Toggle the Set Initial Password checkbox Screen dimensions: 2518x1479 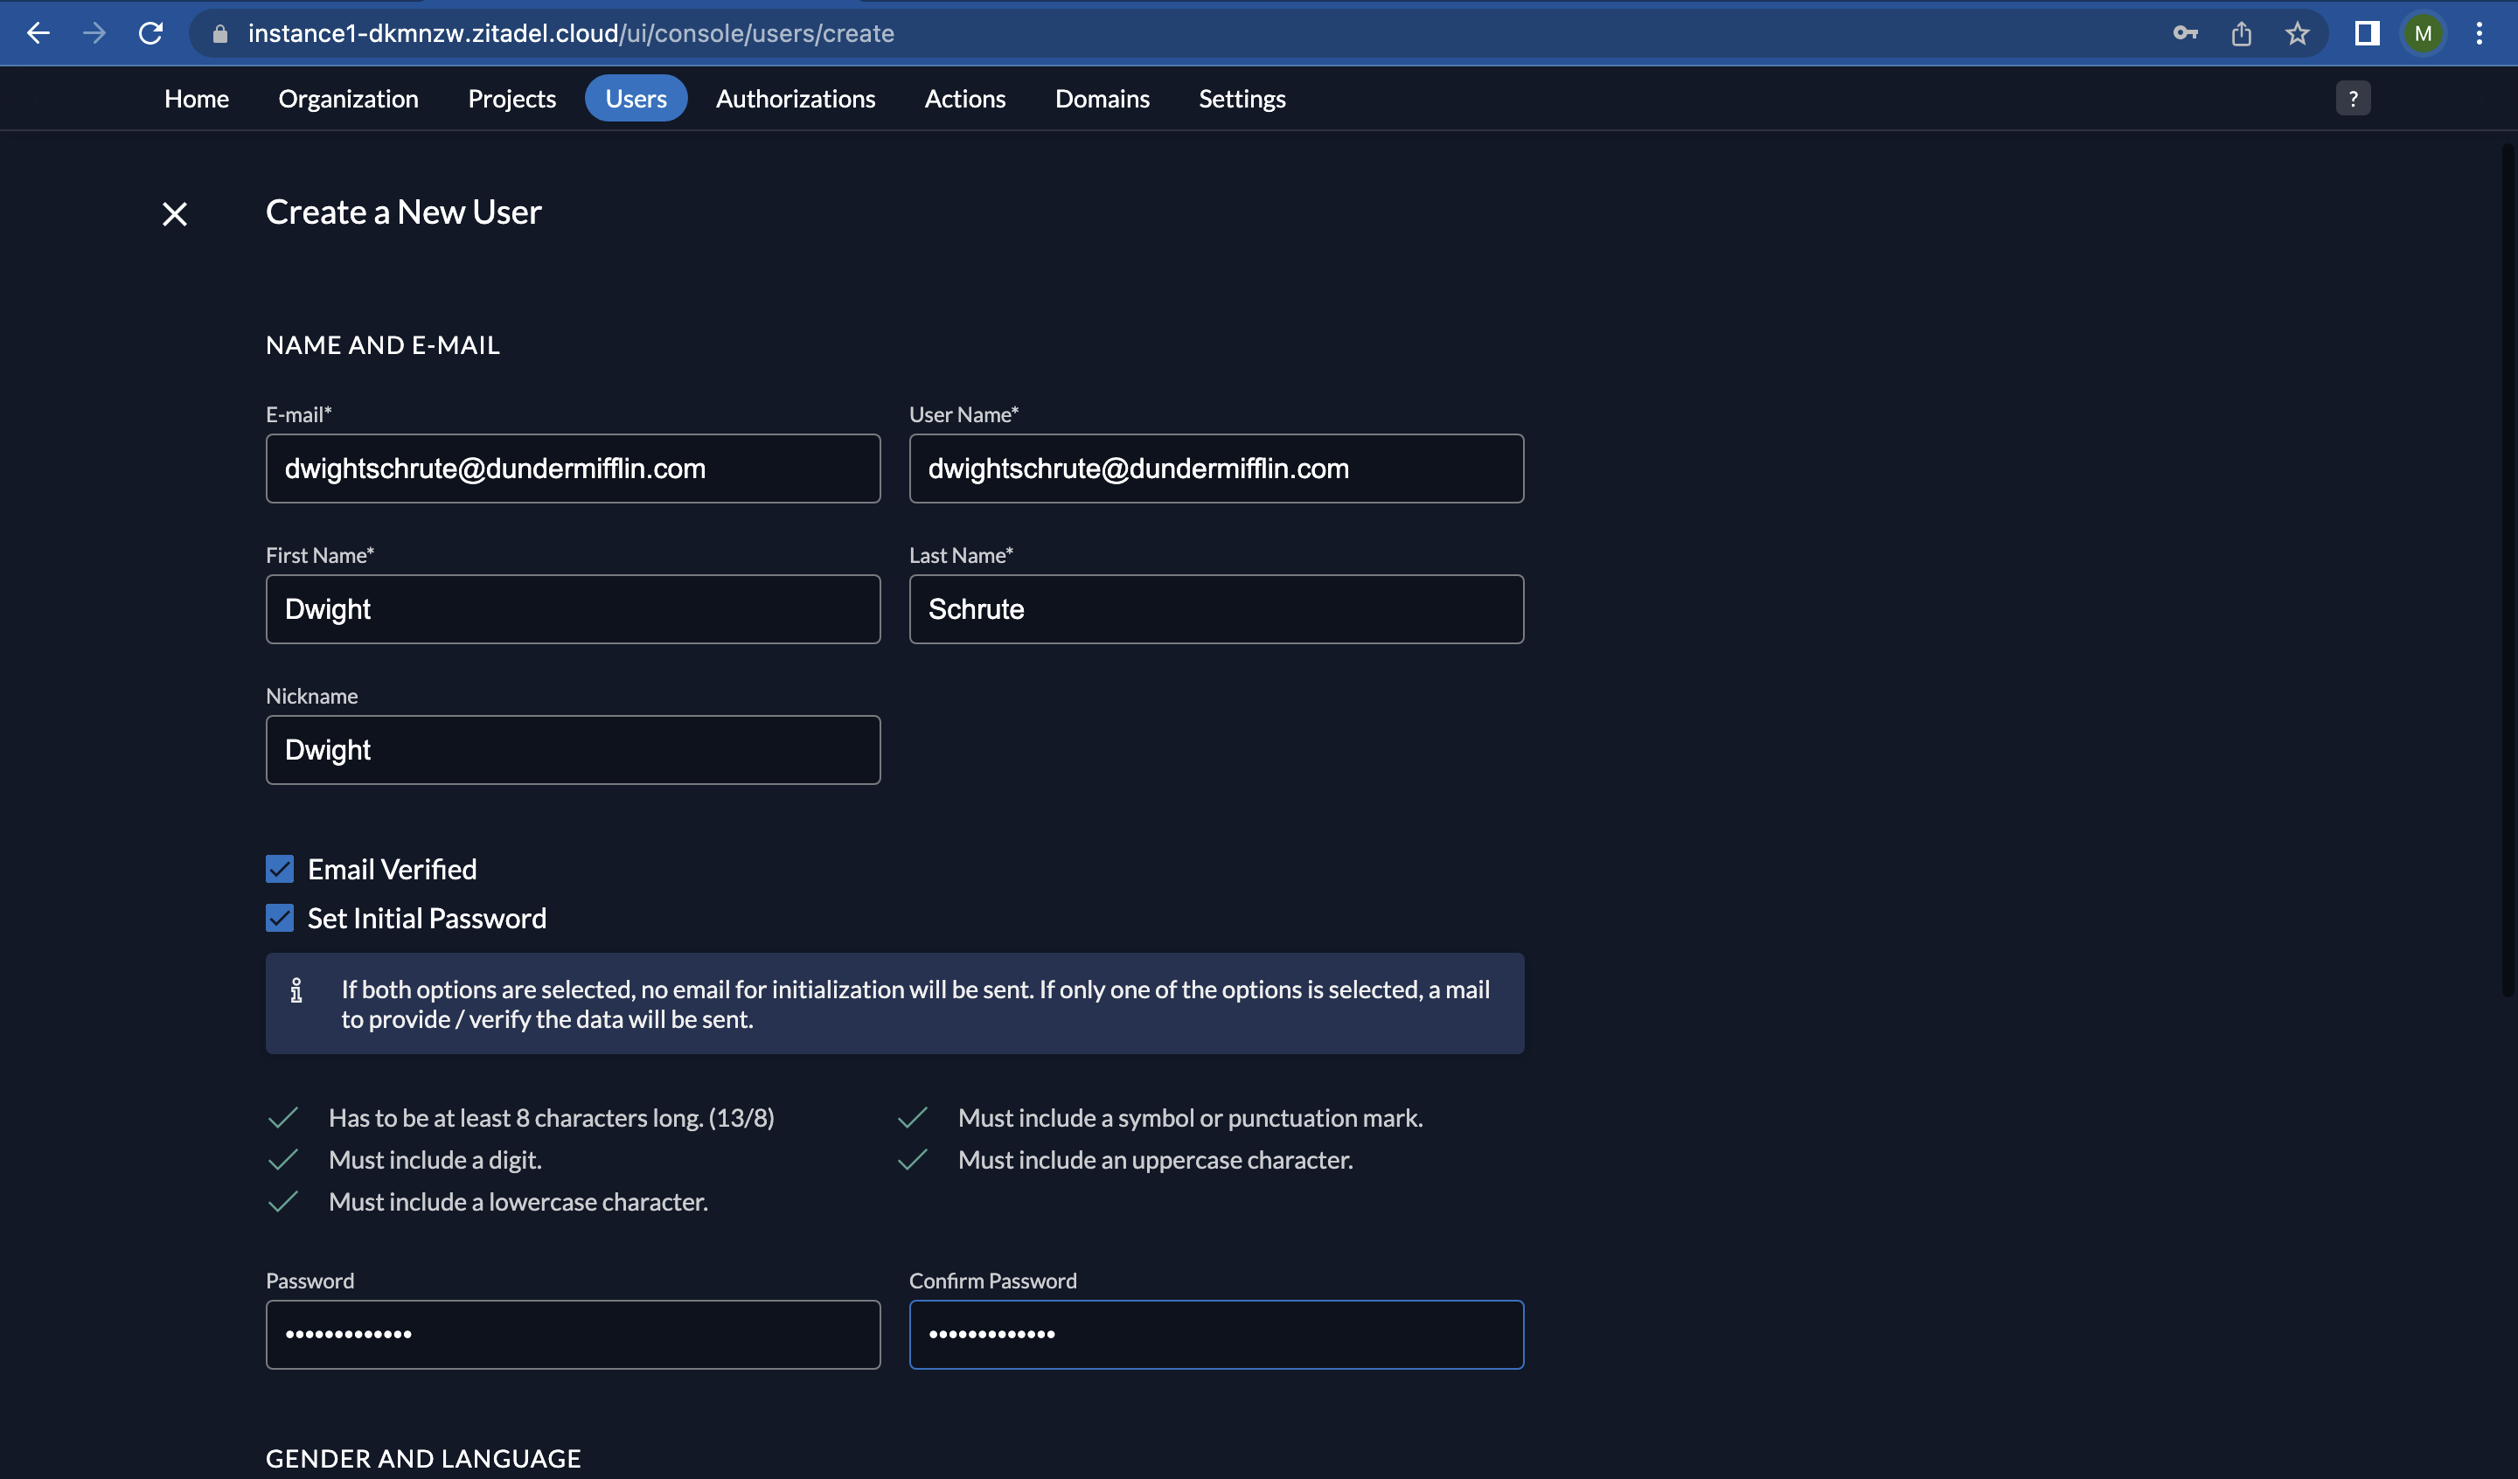pyautogui.click(x=280, y=917)
